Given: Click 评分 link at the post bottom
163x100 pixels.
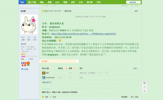Looking at the screenshot, I should tap(132, 97).
